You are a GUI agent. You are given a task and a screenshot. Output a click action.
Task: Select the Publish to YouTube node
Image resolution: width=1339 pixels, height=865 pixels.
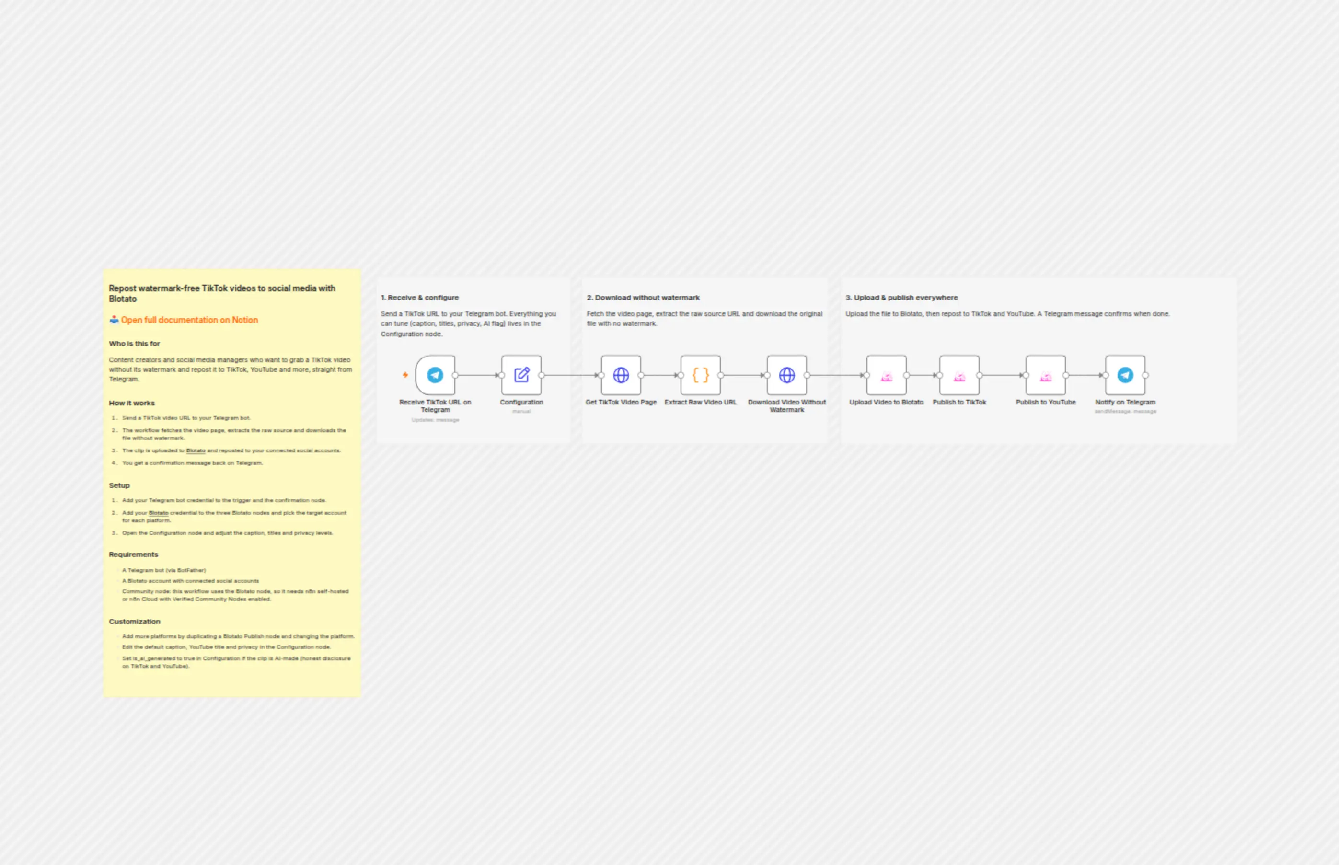[1045, 375]
